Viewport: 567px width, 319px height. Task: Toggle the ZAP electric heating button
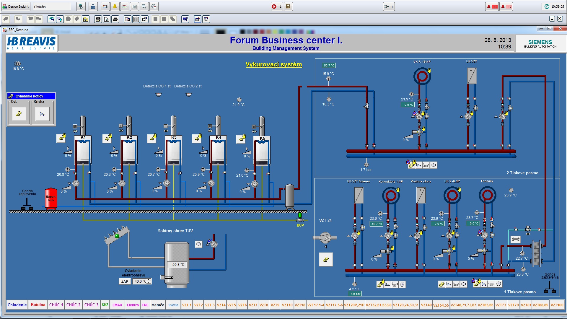tap(125, 281)
